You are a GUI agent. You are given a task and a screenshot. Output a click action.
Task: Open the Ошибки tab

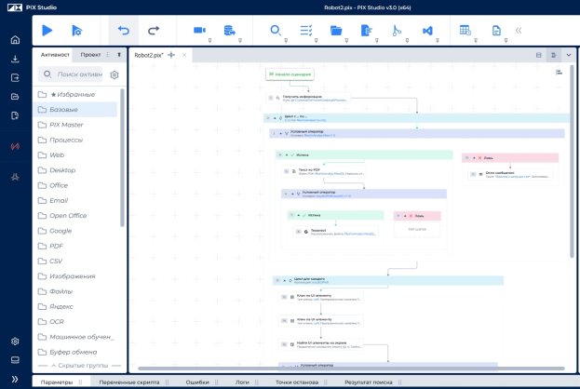(x=197, y=382)
